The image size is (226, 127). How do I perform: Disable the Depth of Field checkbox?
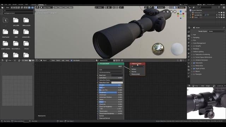pyautogui.click(x=194, y=68)
